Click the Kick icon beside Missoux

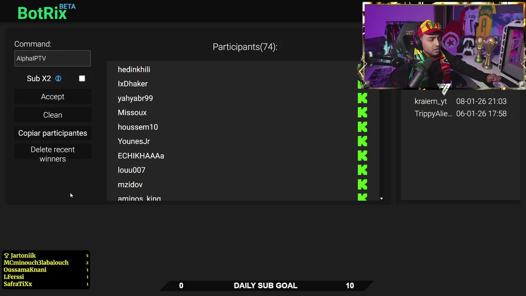click(362, 112)
